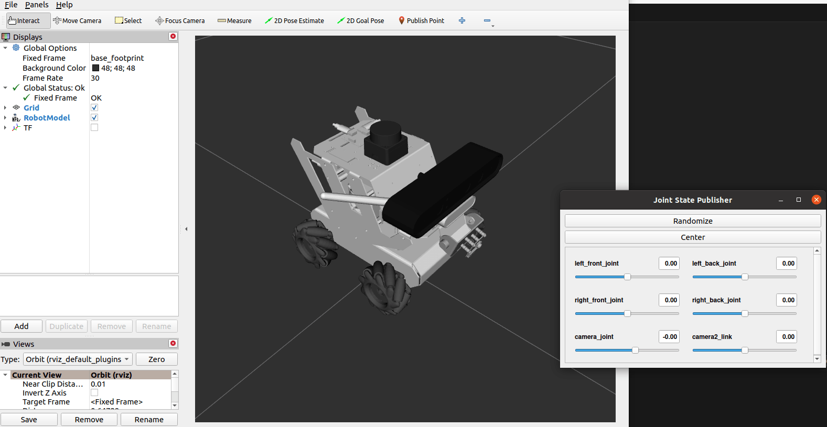The width and height of the screenshot is (827, 427).
Task: Activate the Focus Camera tool
Action: pyautogui.click(x=180, y=21)
